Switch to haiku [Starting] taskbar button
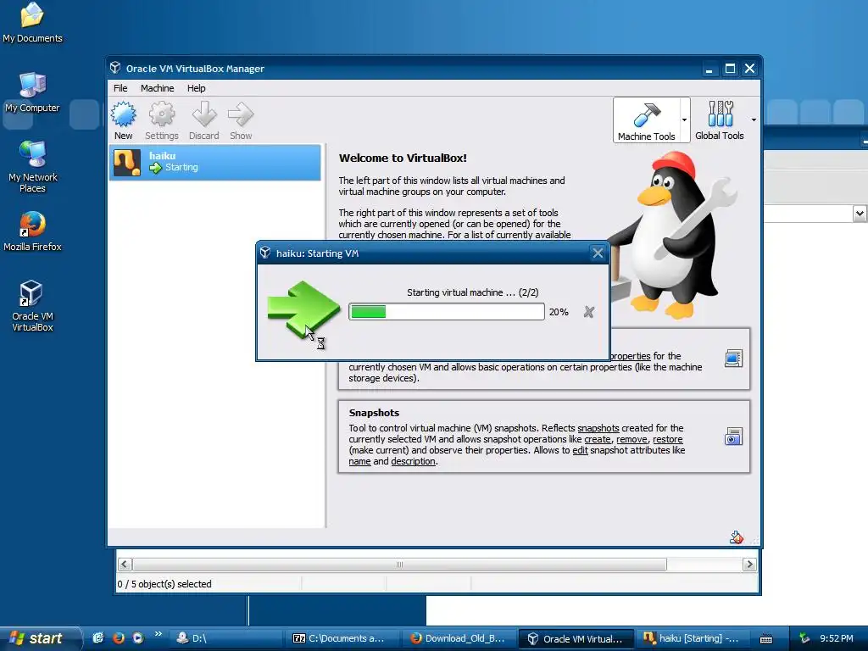This screenshot has height=651, width=868. [x=692, y=638]
